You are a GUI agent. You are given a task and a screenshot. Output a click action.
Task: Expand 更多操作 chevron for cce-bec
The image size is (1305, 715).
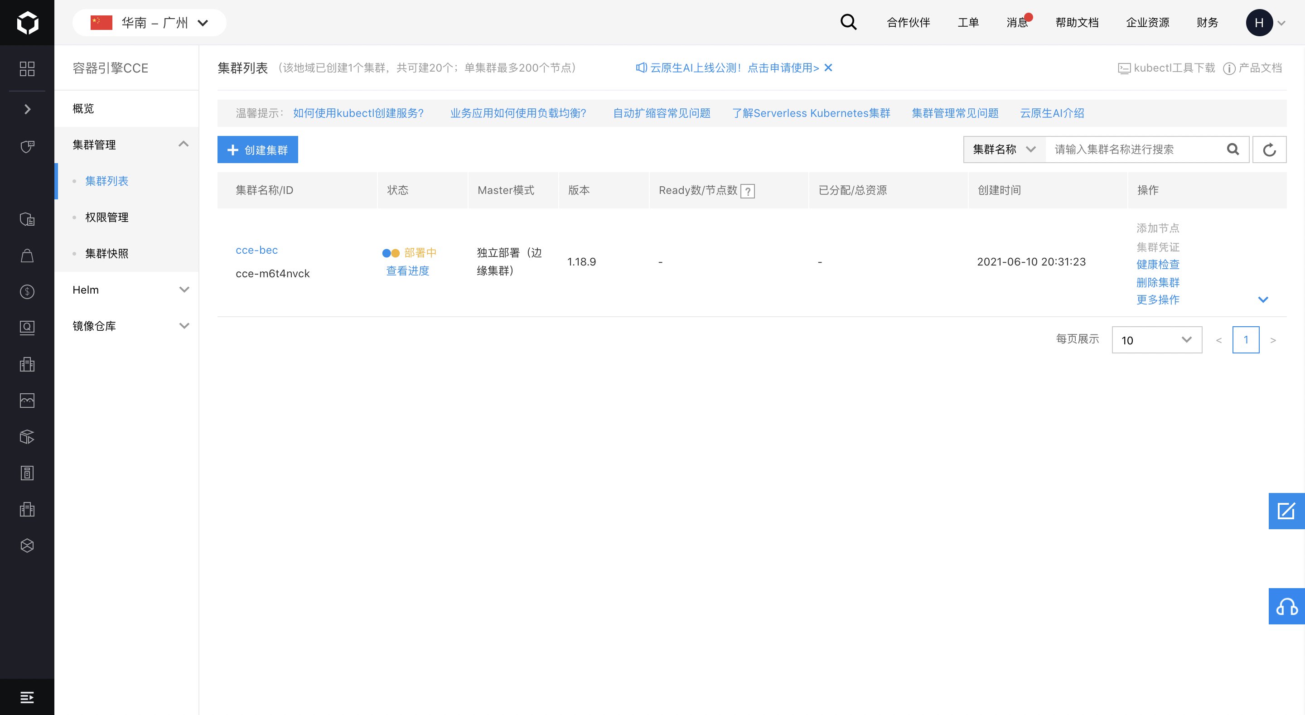coord(1263,300)
